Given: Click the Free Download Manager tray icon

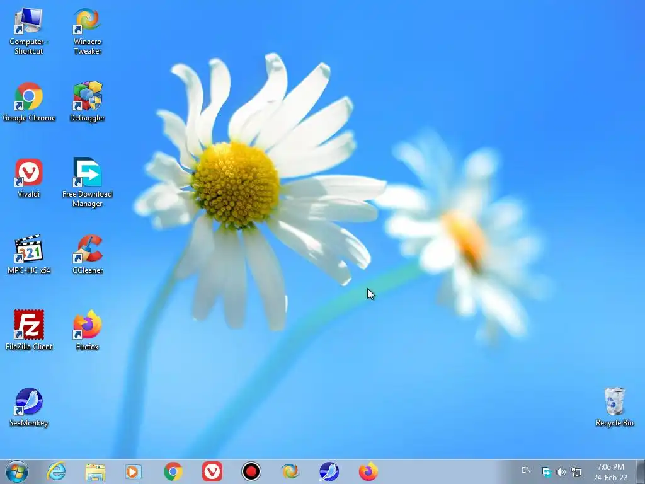Looking at the screenshot, I should point(546,472).
